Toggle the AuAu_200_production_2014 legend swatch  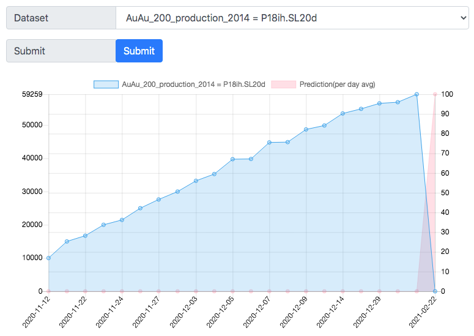[x=106, y=84]
